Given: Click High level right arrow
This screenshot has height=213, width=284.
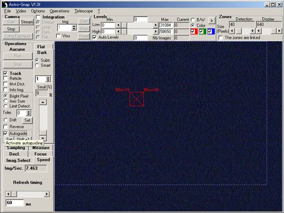Looking at the screenshot, I should pos(156,31).
